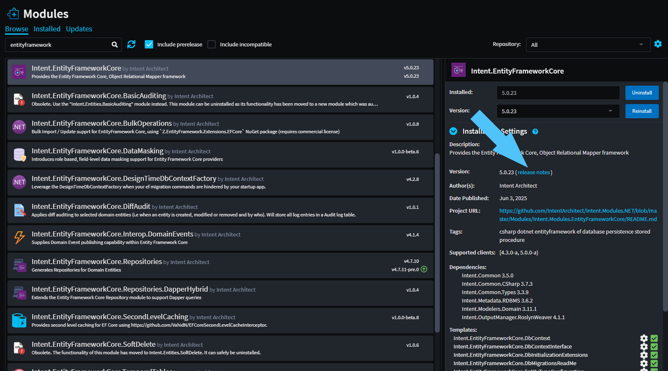Select Intent.EntityFrameworkCore.BasicAuditing row title
This screenshot has height=371, width=668.
pos(99,96)
